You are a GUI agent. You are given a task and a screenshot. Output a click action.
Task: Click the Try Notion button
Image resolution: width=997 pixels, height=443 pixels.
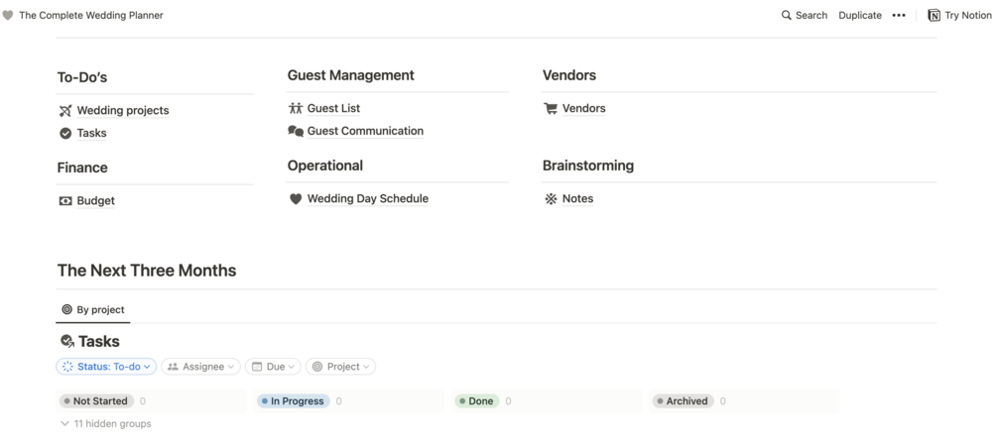pos(959,16)
